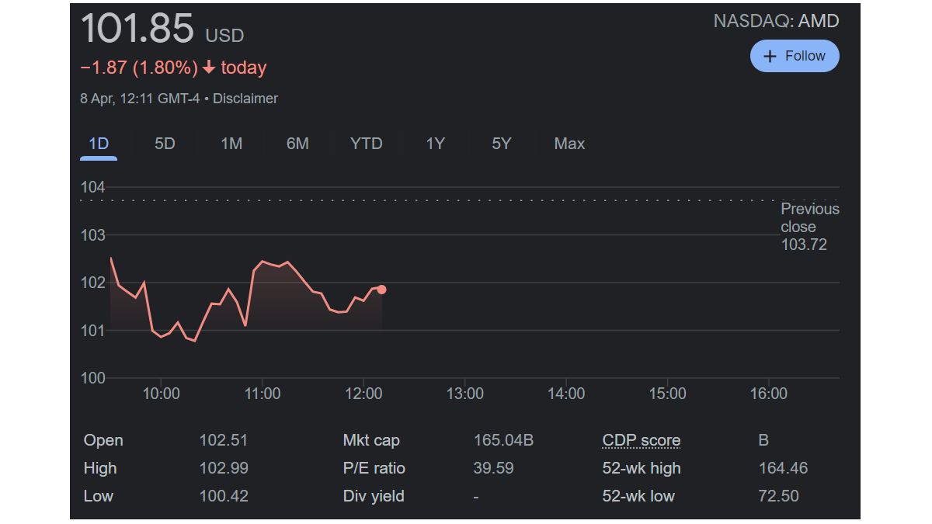Click the 14:00 time axis label
Image resolution: width=932 pixels, height=524 pixels.
coord(566,394)
